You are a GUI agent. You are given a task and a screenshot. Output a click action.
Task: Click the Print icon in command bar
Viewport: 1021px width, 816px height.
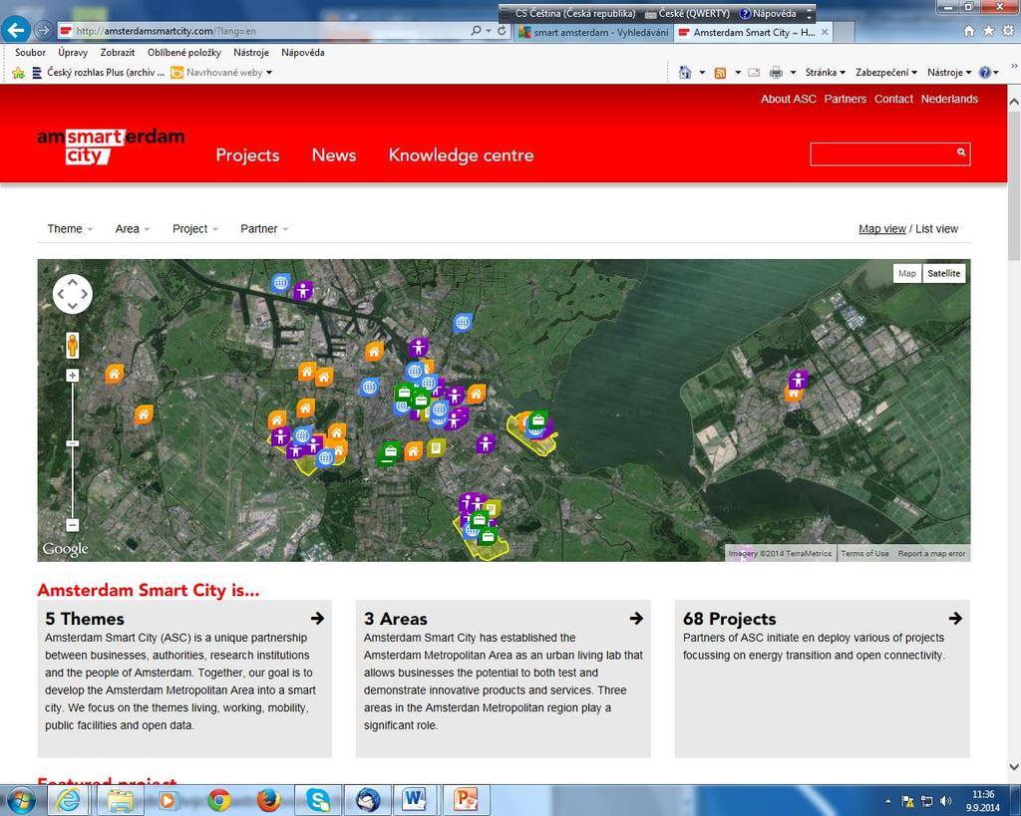pos(776,73)
